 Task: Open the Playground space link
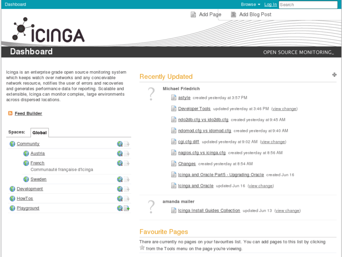28,208
